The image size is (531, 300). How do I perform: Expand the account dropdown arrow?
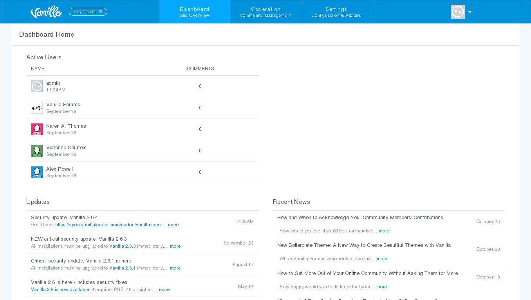point(470,12)
